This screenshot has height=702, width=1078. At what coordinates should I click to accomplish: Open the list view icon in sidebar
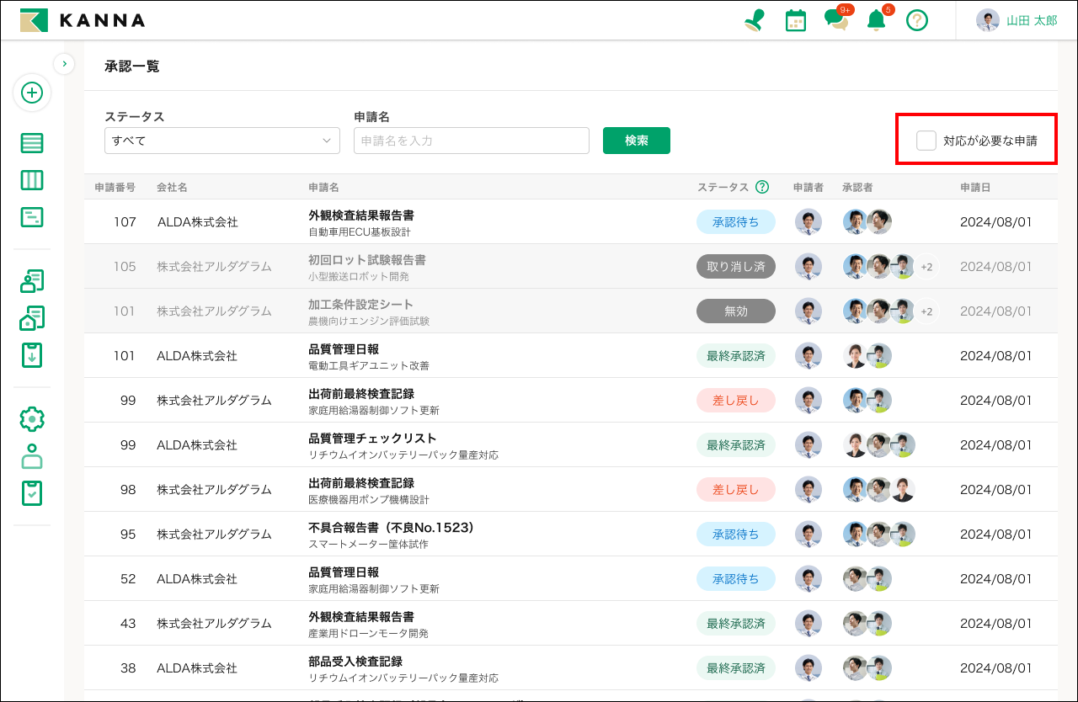tap(32, 143)
